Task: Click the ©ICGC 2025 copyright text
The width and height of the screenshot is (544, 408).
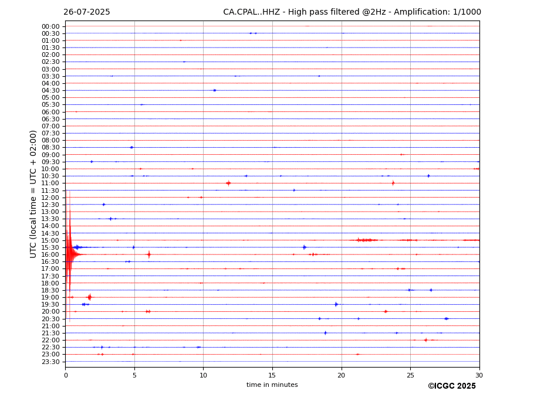Action: point(452,386)
